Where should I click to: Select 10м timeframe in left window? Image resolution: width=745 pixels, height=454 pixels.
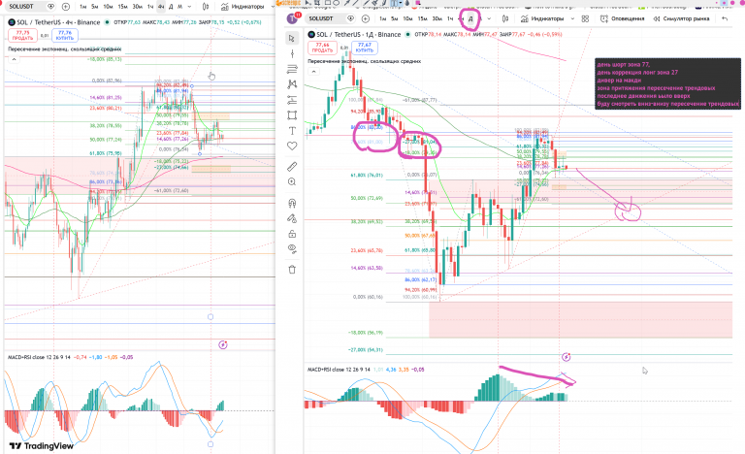(109, 7)
